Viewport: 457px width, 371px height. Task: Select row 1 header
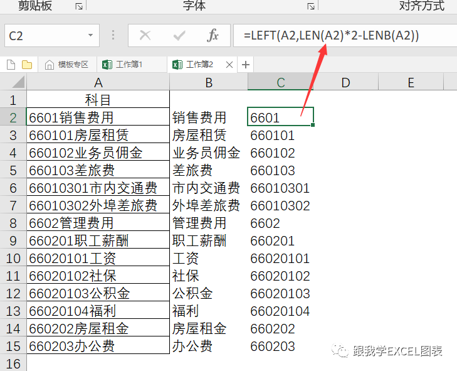pos(13,100)
